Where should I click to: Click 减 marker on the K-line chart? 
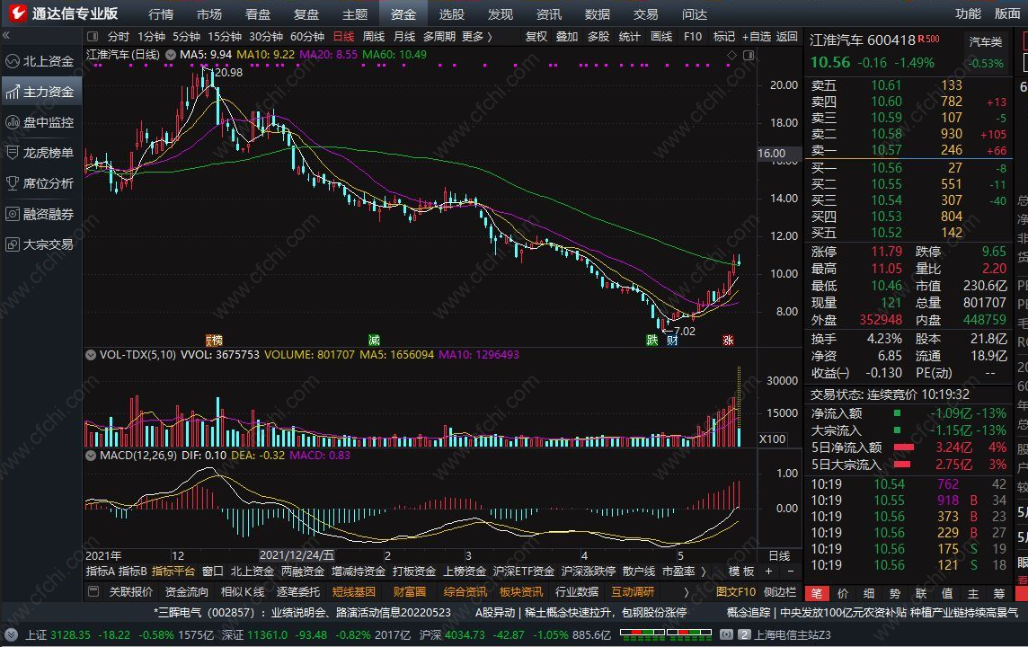pyautogui.click(x=375, y=341)
